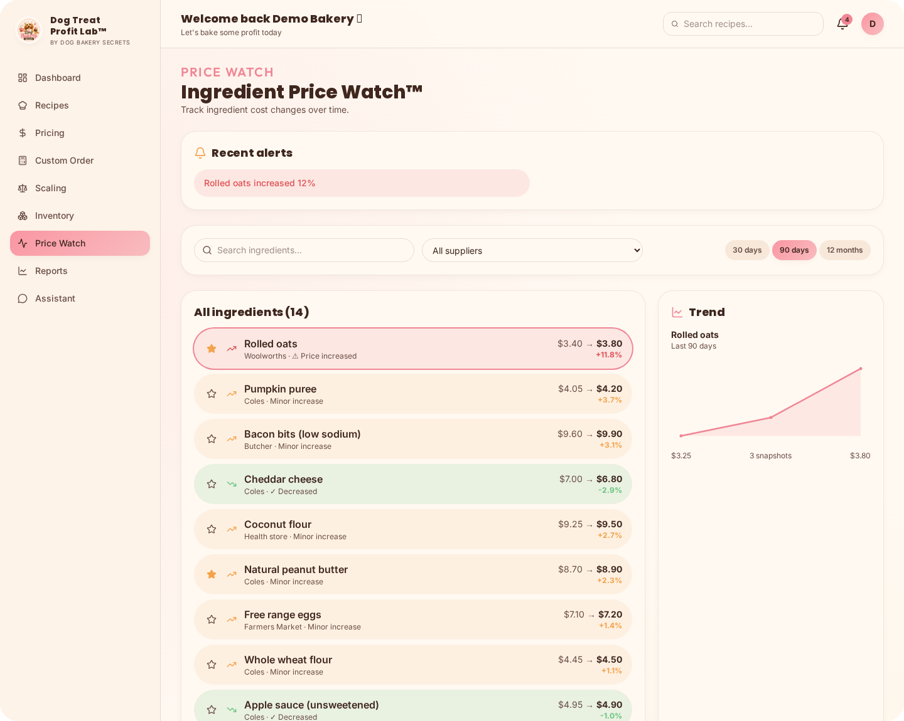This screenshot has height=721, width=904.
Task: Click the Recipes chef hat icon
Action: click(x=23, y=105)
